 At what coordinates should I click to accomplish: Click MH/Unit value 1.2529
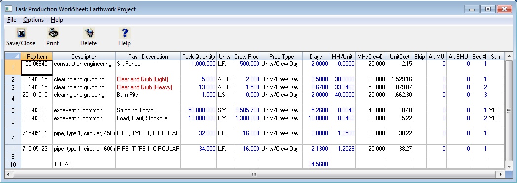point(342,149)
